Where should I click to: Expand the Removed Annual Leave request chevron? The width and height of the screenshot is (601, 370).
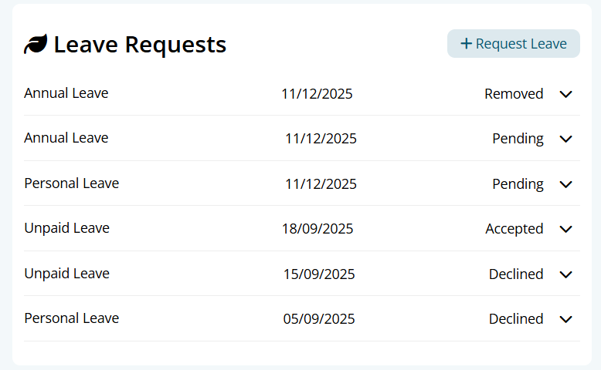[x=565, y=94]
